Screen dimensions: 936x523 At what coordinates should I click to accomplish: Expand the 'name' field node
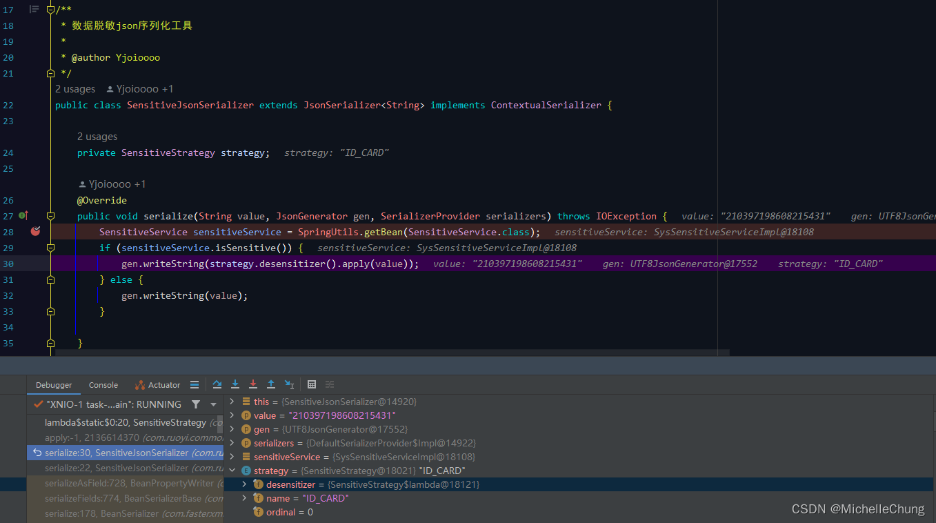click(244, 498)
